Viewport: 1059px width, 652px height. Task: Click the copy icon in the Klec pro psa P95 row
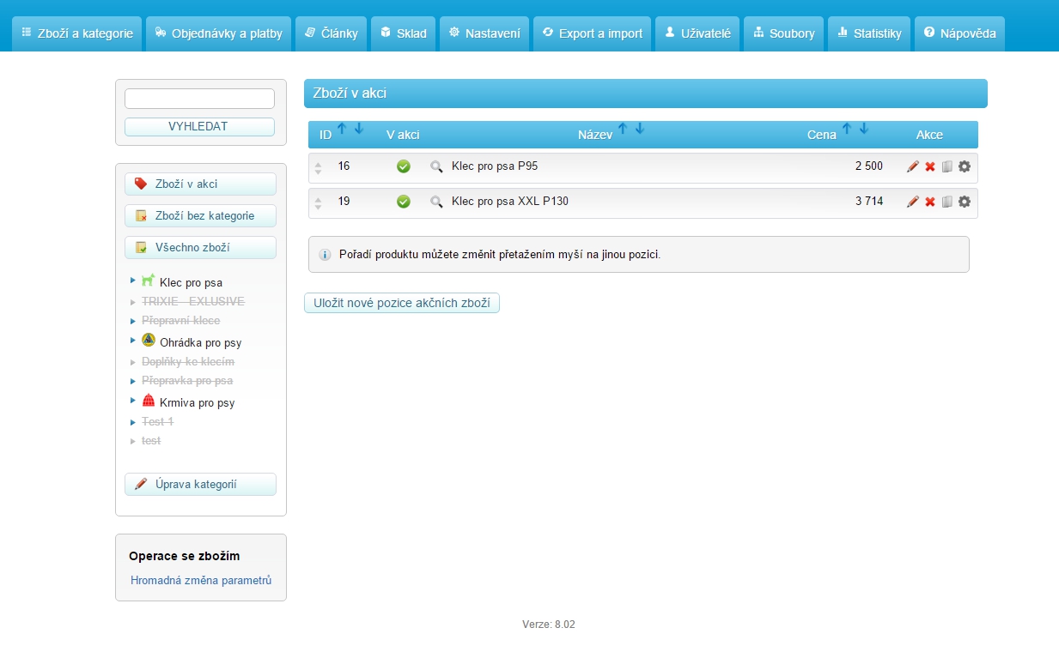947,166
